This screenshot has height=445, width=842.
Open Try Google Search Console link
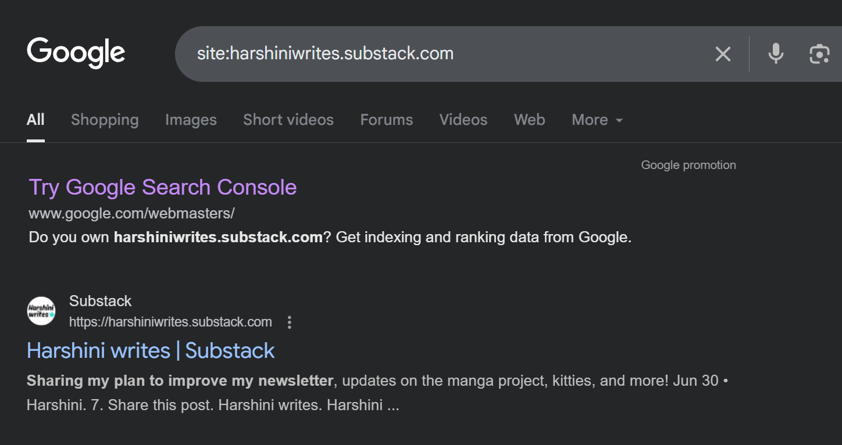[163, 187]
